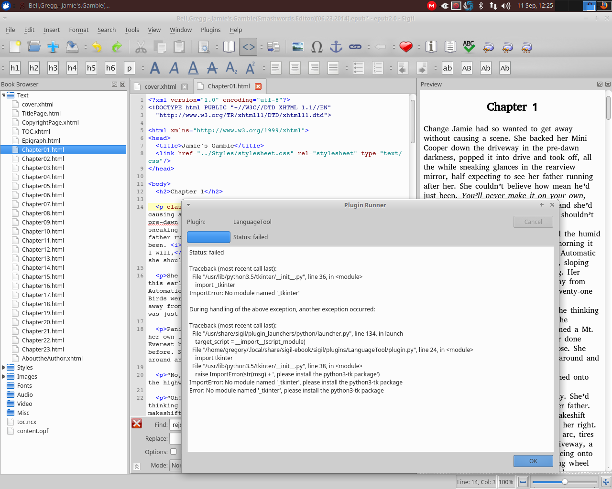
Task: Collapse the Text folder in Book Browser
Action: tap(4, 96)
